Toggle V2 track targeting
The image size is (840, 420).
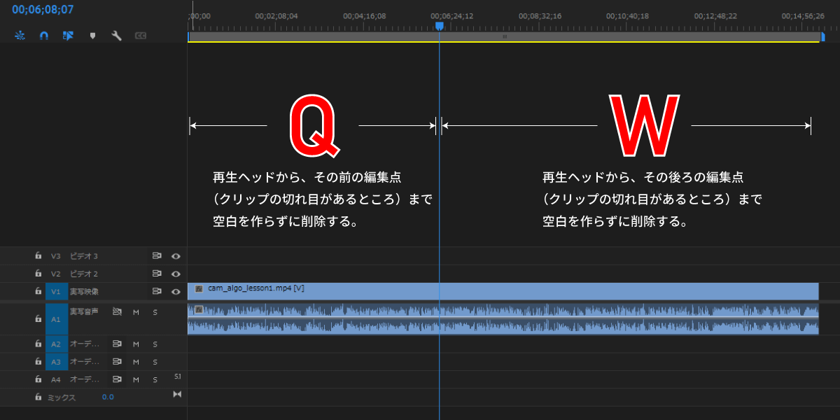(56, 274)
